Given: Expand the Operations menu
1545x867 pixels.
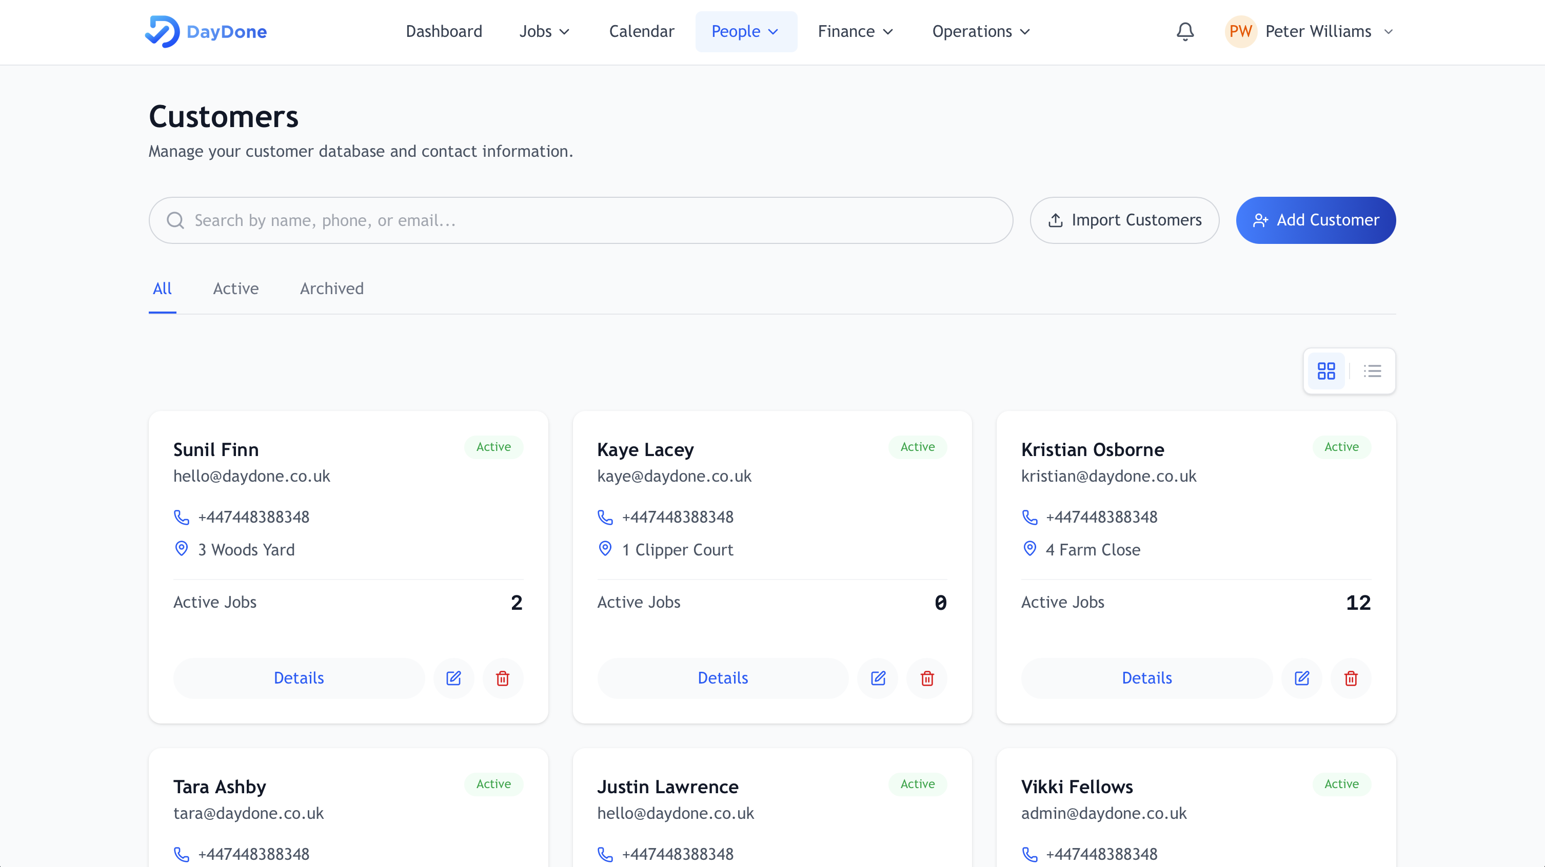Looking at the screenshot, I should 981,31.
